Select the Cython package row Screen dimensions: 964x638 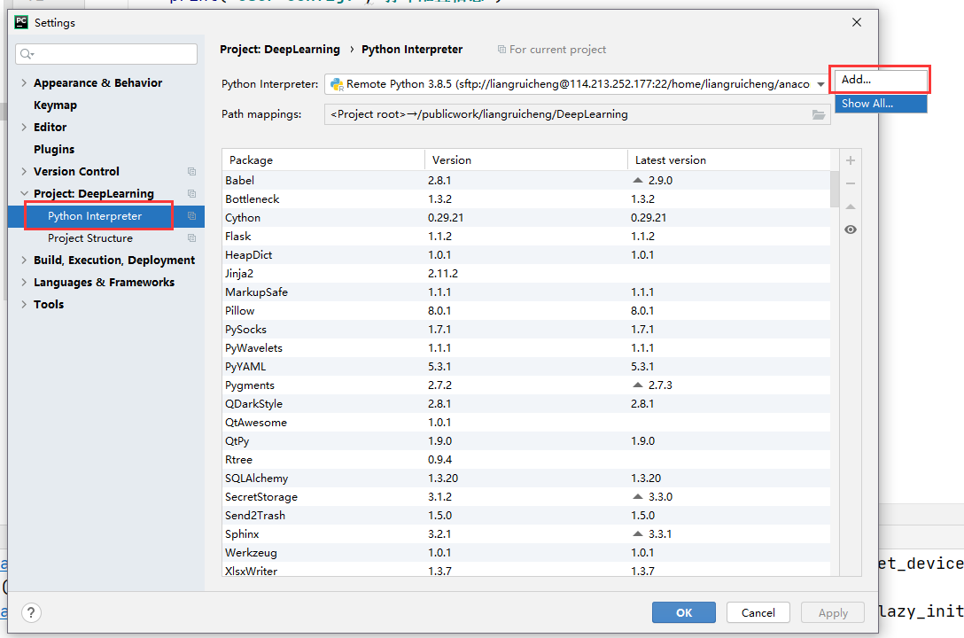[526, 218]
